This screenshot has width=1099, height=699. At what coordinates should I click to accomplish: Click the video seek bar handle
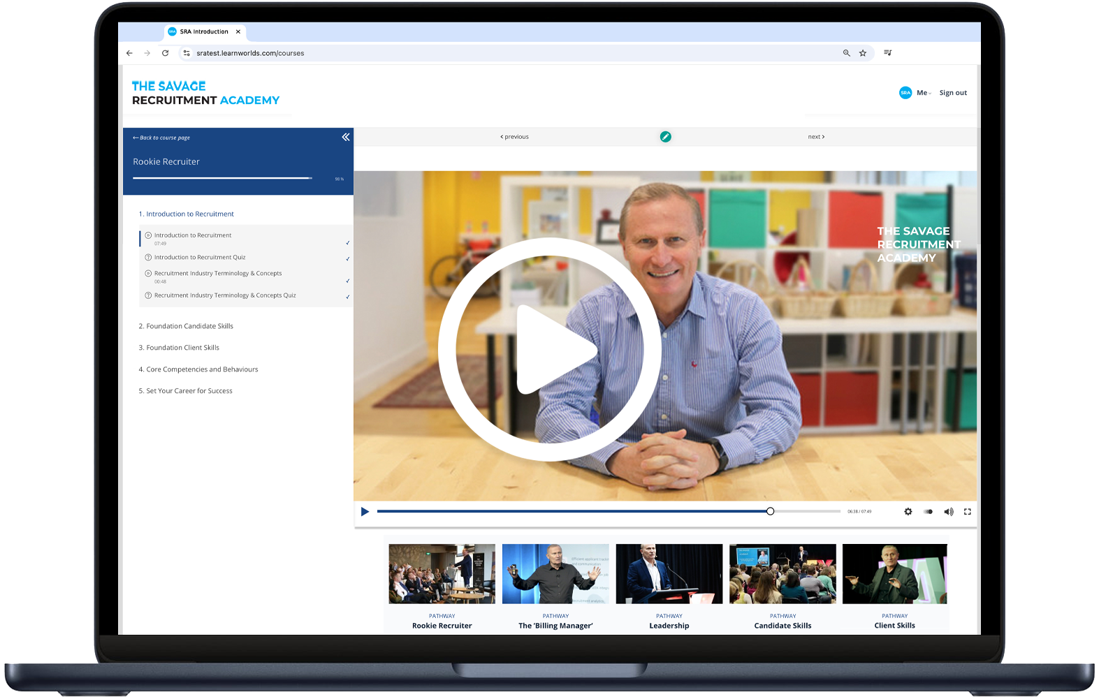(770, 511)
